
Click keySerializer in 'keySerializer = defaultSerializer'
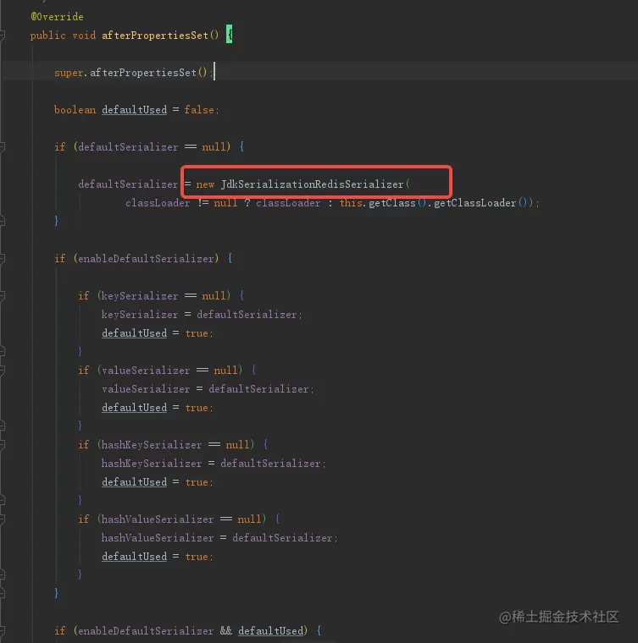(140, 315)
